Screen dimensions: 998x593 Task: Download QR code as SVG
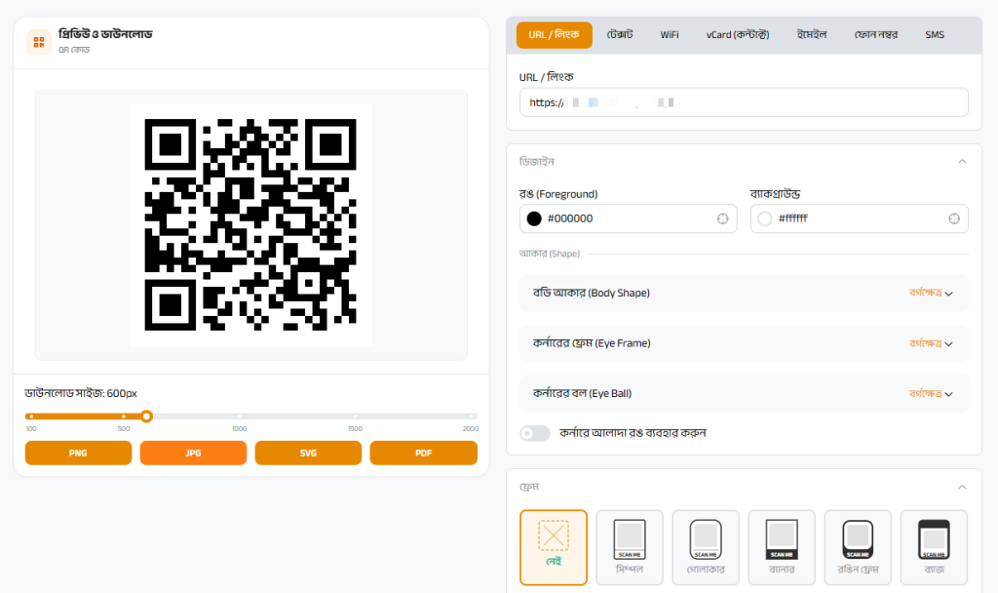tap(308, 453)
